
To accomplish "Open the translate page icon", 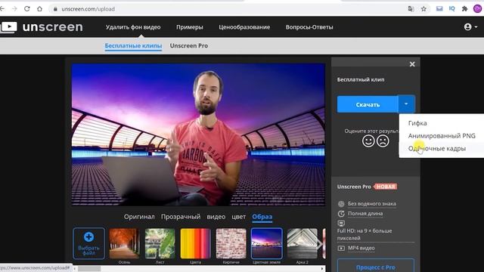I will tap(411, 9).
